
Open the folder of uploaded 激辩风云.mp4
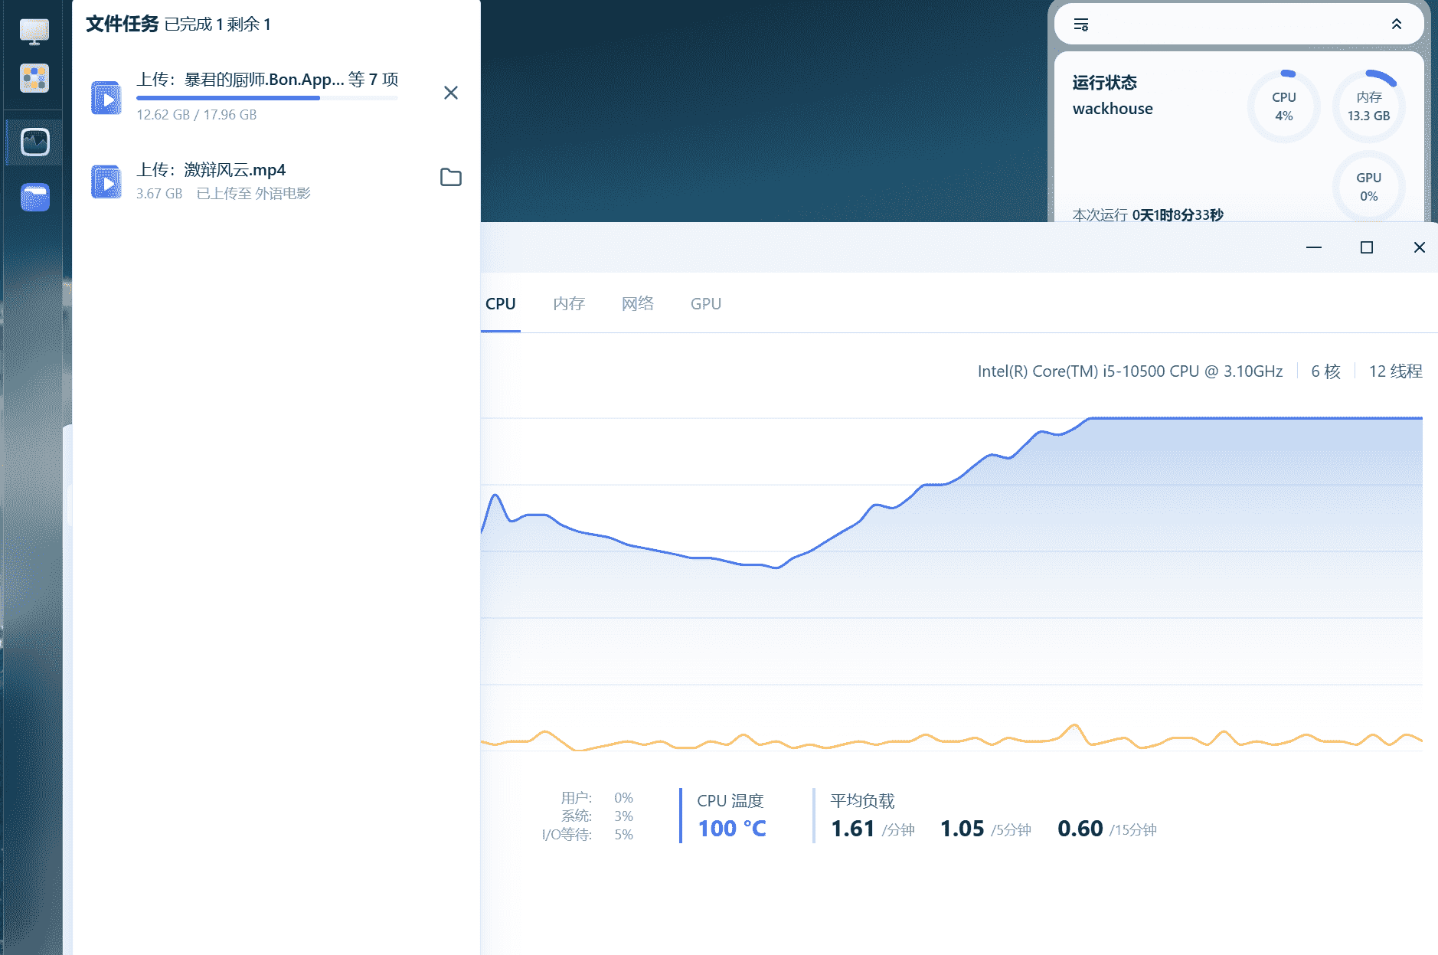point(451,178)
